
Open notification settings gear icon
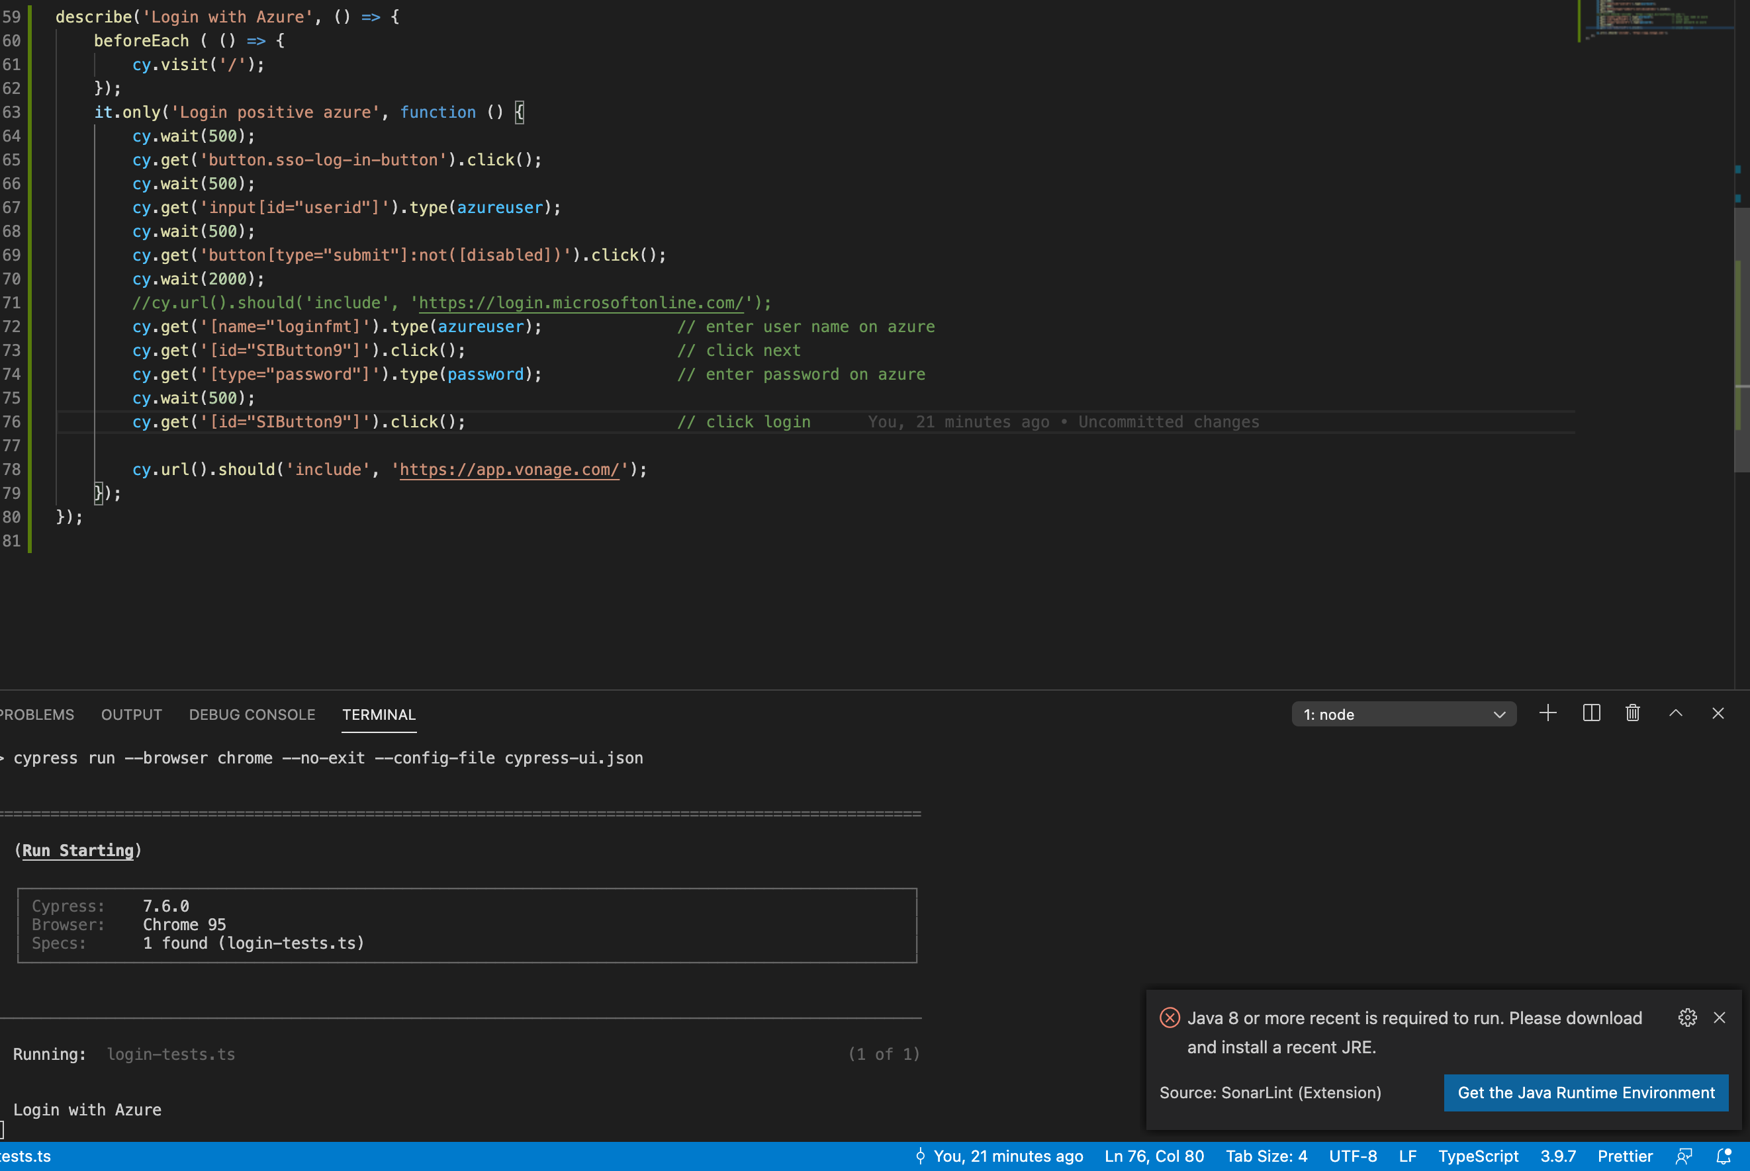(1686, 1017)
